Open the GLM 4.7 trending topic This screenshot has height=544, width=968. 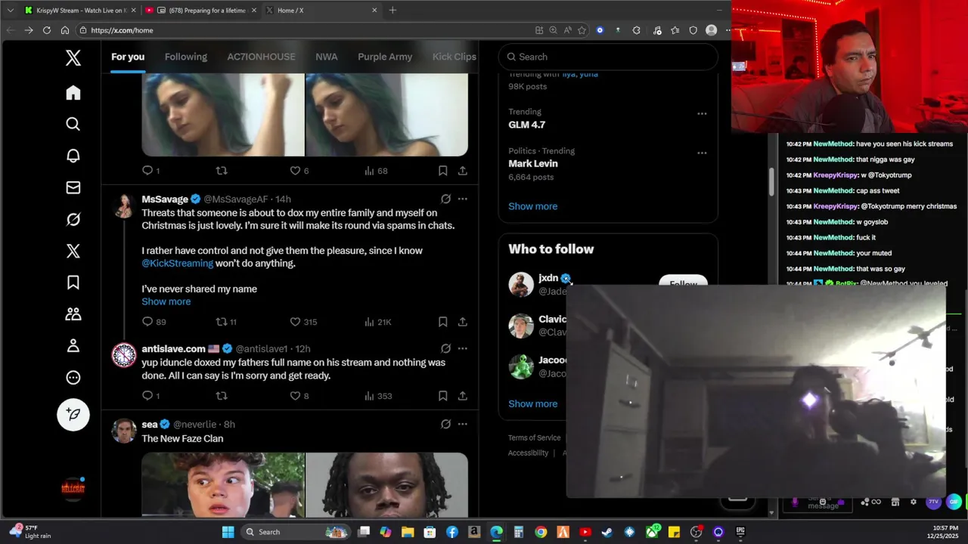[x=526, y=125]
